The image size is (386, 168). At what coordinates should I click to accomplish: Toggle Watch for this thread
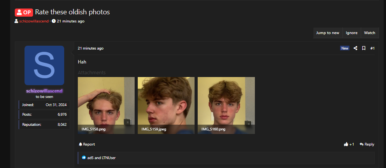(370, 33)
